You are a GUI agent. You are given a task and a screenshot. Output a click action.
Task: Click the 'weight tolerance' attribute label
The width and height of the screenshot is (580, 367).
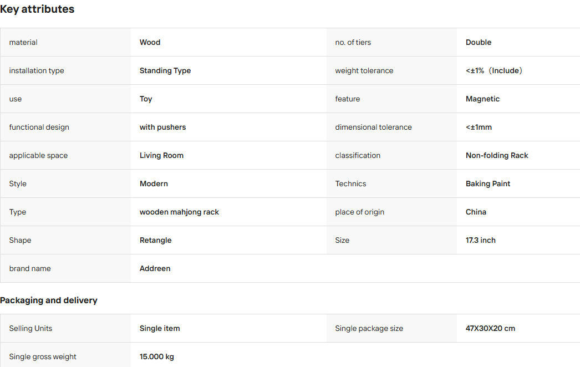click(x=364, y=70)
